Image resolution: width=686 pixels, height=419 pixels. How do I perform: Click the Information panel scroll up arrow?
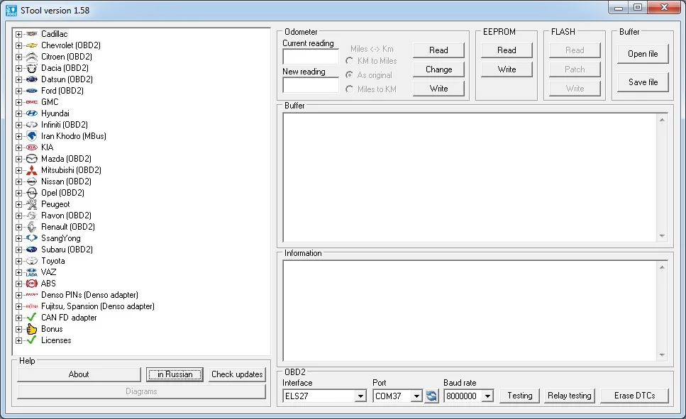tap(662, 267)
